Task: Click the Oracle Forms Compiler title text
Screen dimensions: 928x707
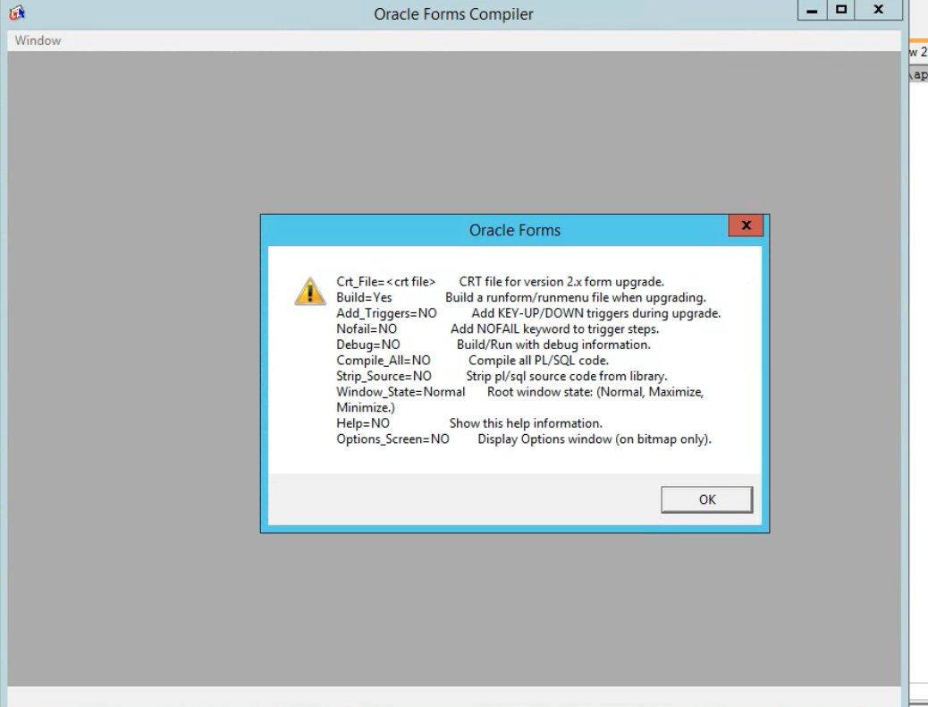Action: [x=456, y=13]
